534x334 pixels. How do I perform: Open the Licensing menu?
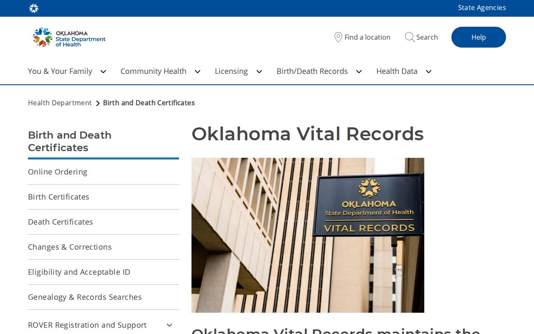pos(231,71)
